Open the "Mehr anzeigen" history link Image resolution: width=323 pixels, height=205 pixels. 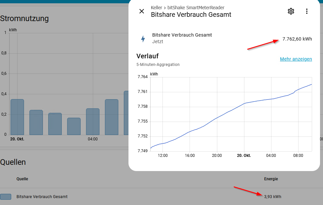pos(296,59)
